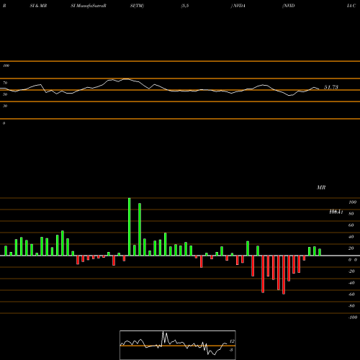This screenshot has width=360, height=360.
Task: Click the MR axis label 60
Action: coord(351,225)
